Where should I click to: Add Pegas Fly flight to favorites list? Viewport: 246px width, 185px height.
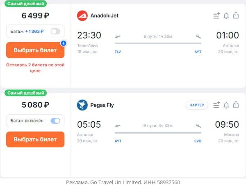click(x=216, y=105)
